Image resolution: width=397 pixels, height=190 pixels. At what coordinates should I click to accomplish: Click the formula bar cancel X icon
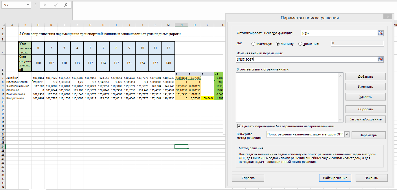pyautogui.click(x=45, y=5)
